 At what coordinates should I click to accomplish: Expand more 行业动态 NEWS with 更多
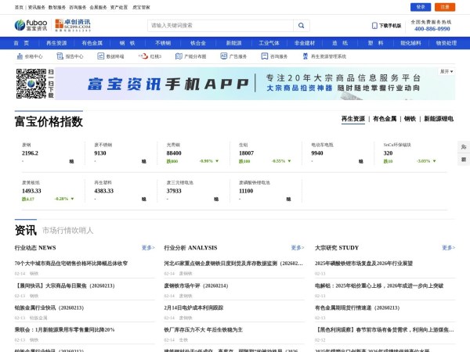pos(148,247)
